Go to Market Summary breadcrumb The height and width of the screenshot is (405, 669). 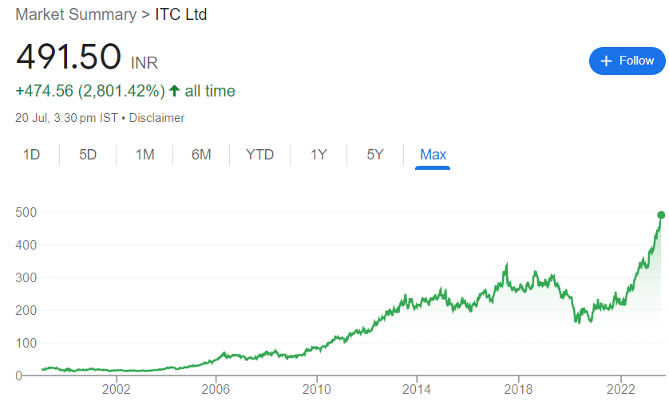[70, 14]
